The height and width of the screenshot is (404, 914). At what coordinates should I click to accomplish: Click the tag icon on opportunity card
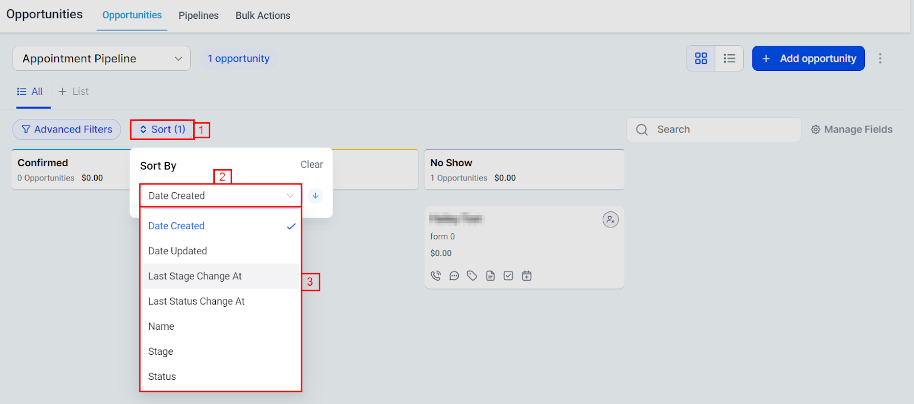(472, 276)
